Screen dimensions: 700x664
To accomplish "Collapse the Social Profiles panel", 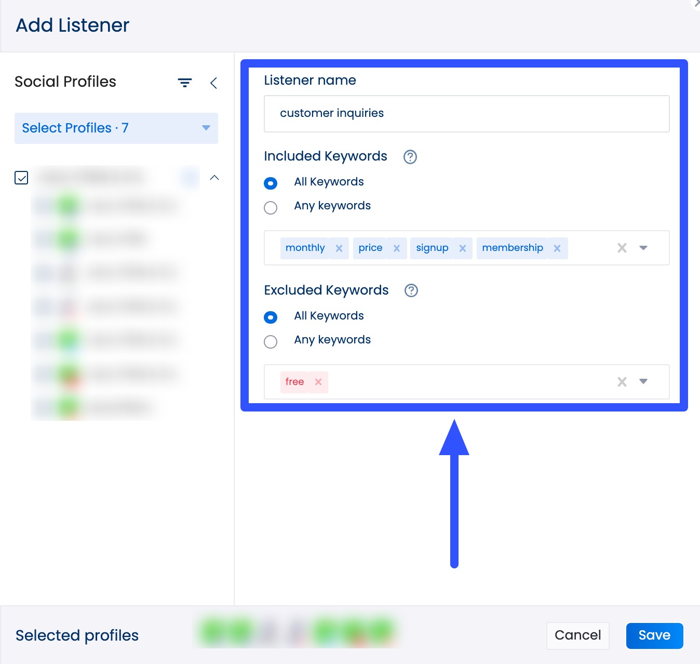I will click(x=214, y=83).
